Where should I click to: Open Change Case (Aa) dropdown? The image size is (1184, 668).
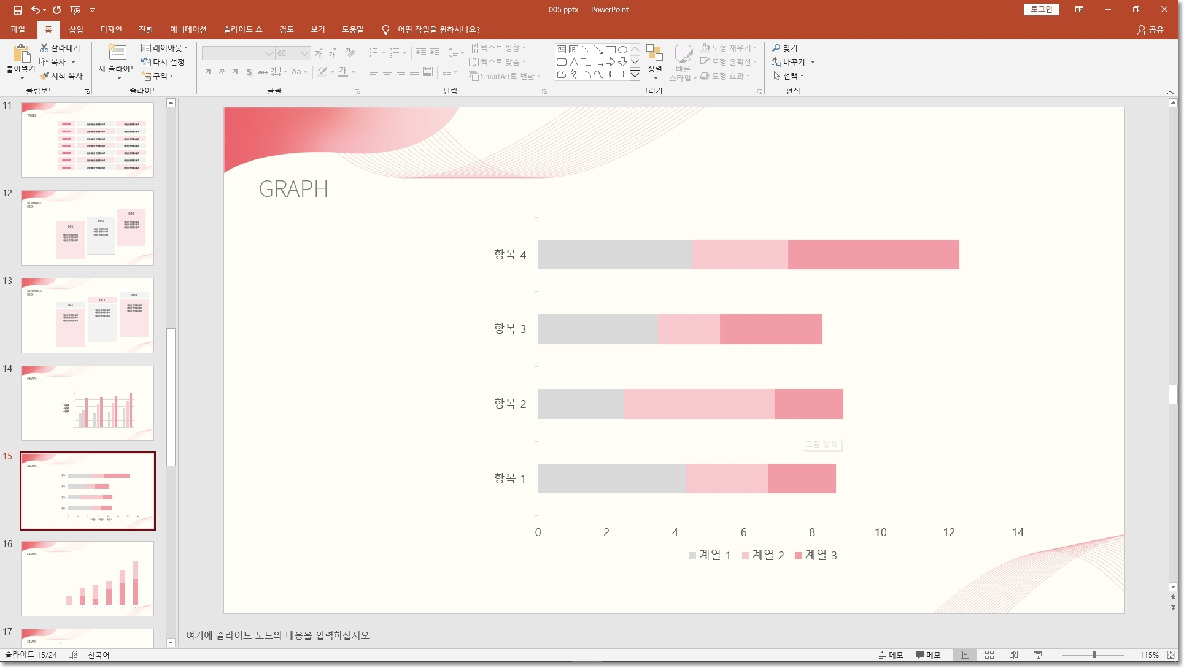click(x=299, y=72)
